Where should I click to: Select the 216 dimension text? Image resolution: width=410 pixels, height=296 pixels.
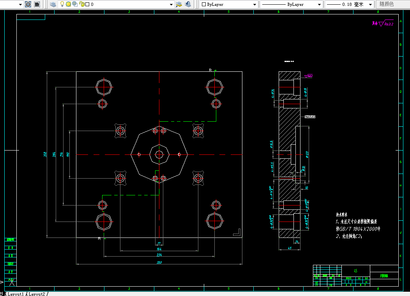pyautogui.click(x=62, y=154)
